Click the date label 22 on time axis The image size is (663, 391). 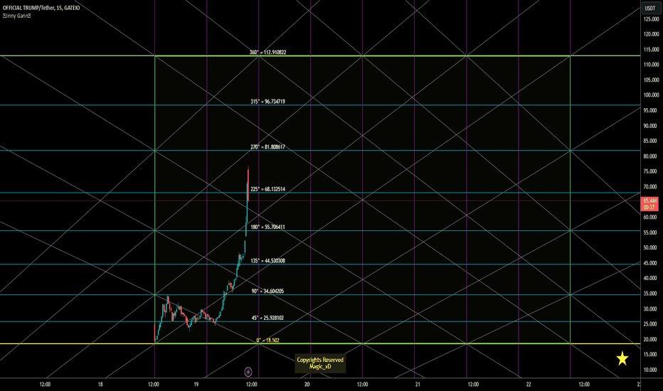pyautogui.click(x=529, y=384)
